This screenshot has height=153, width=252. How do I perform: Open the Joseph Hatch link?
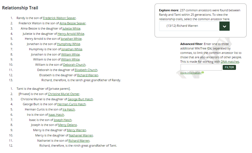click(x=63, y=120)
